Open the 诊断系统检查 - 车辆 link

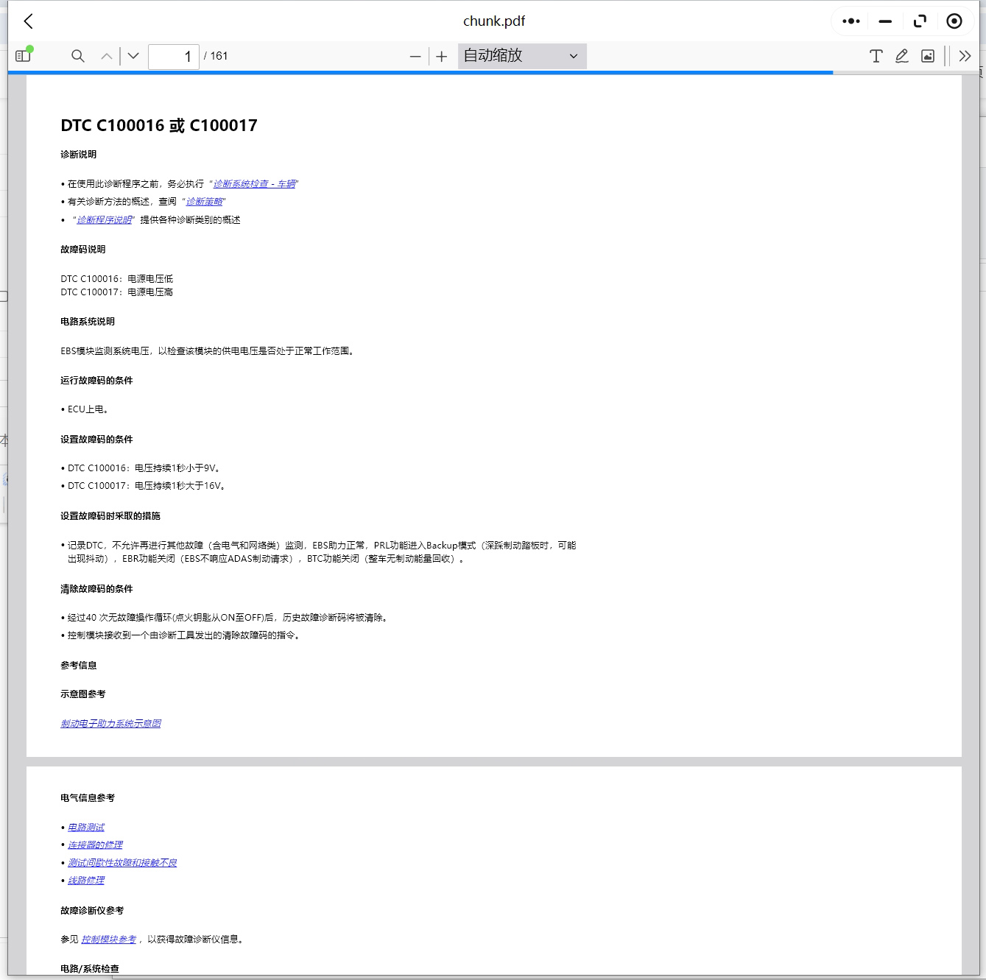click(254, 184)
